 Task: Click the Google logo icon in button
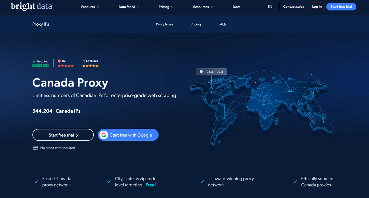(x=104, y=135)
